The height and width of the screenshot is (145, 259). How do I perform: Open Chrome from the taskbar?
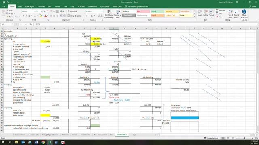pos(43,142)
